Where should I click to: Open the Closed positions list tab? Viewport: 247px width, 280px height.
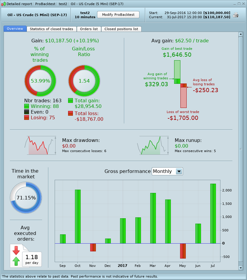tap(121, 29)
